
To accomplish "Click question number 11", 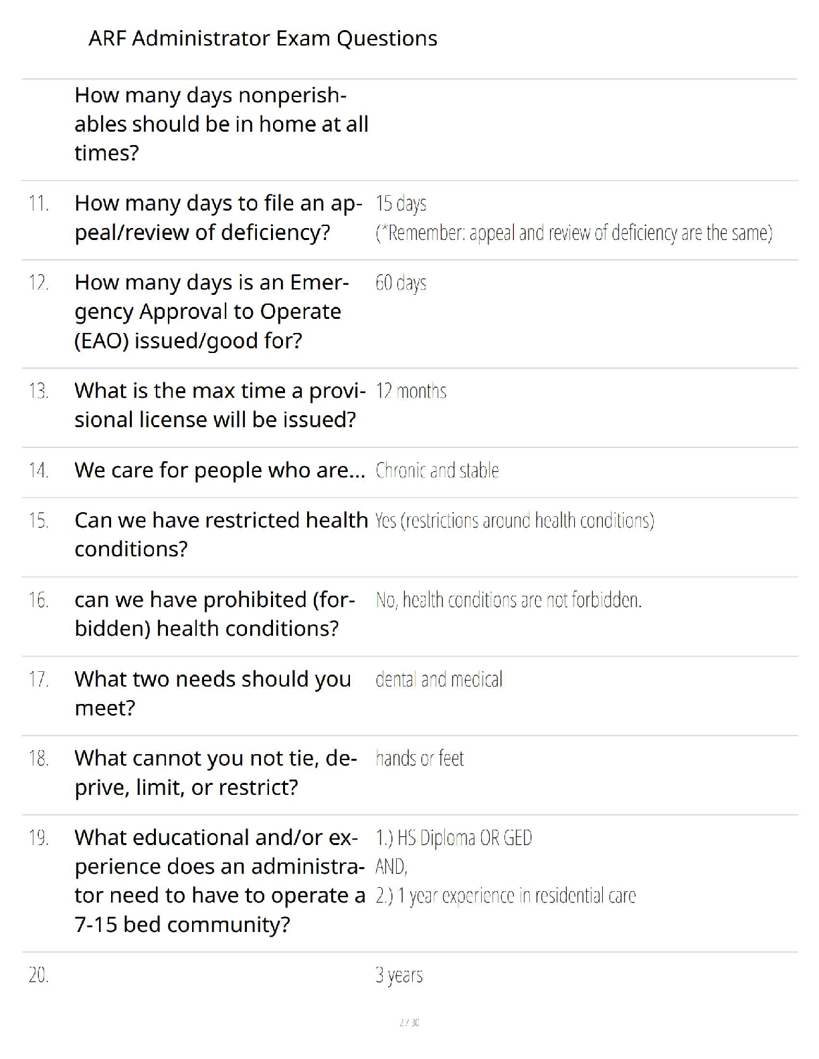I will 39,203.
